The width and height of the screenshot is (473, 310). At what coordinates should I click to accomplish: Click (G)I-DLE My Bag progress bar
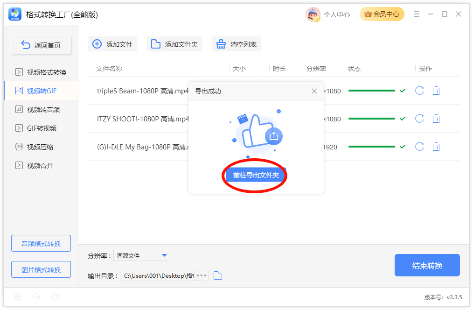pos(371,147)
